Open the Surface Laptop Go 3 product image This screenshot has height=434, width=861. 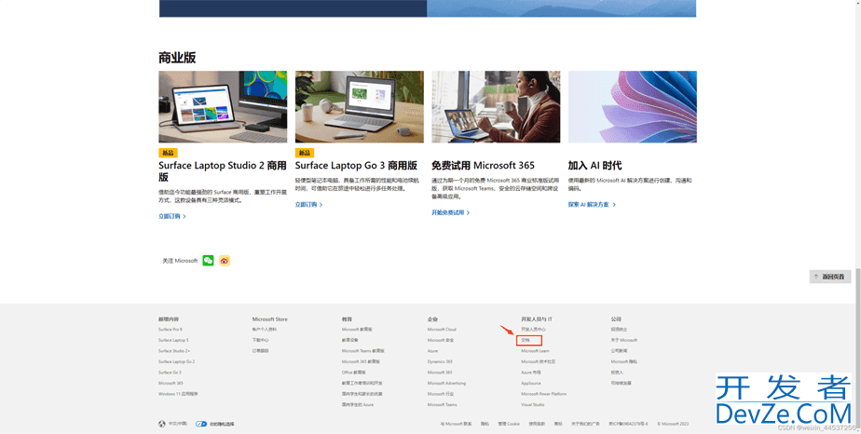pyautogui.click(x=359, y=106)
